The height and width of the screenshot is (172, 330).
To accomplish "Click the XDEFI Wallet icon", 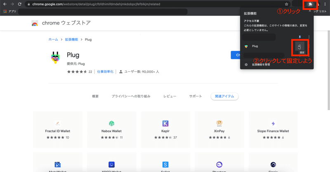I will point(111,165).
